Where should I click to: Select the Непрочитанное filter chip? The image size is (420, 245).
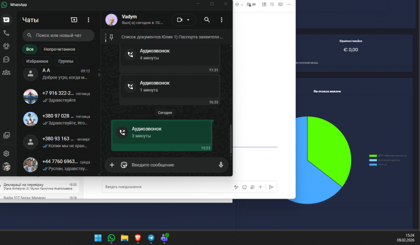[x=60, y=49]
